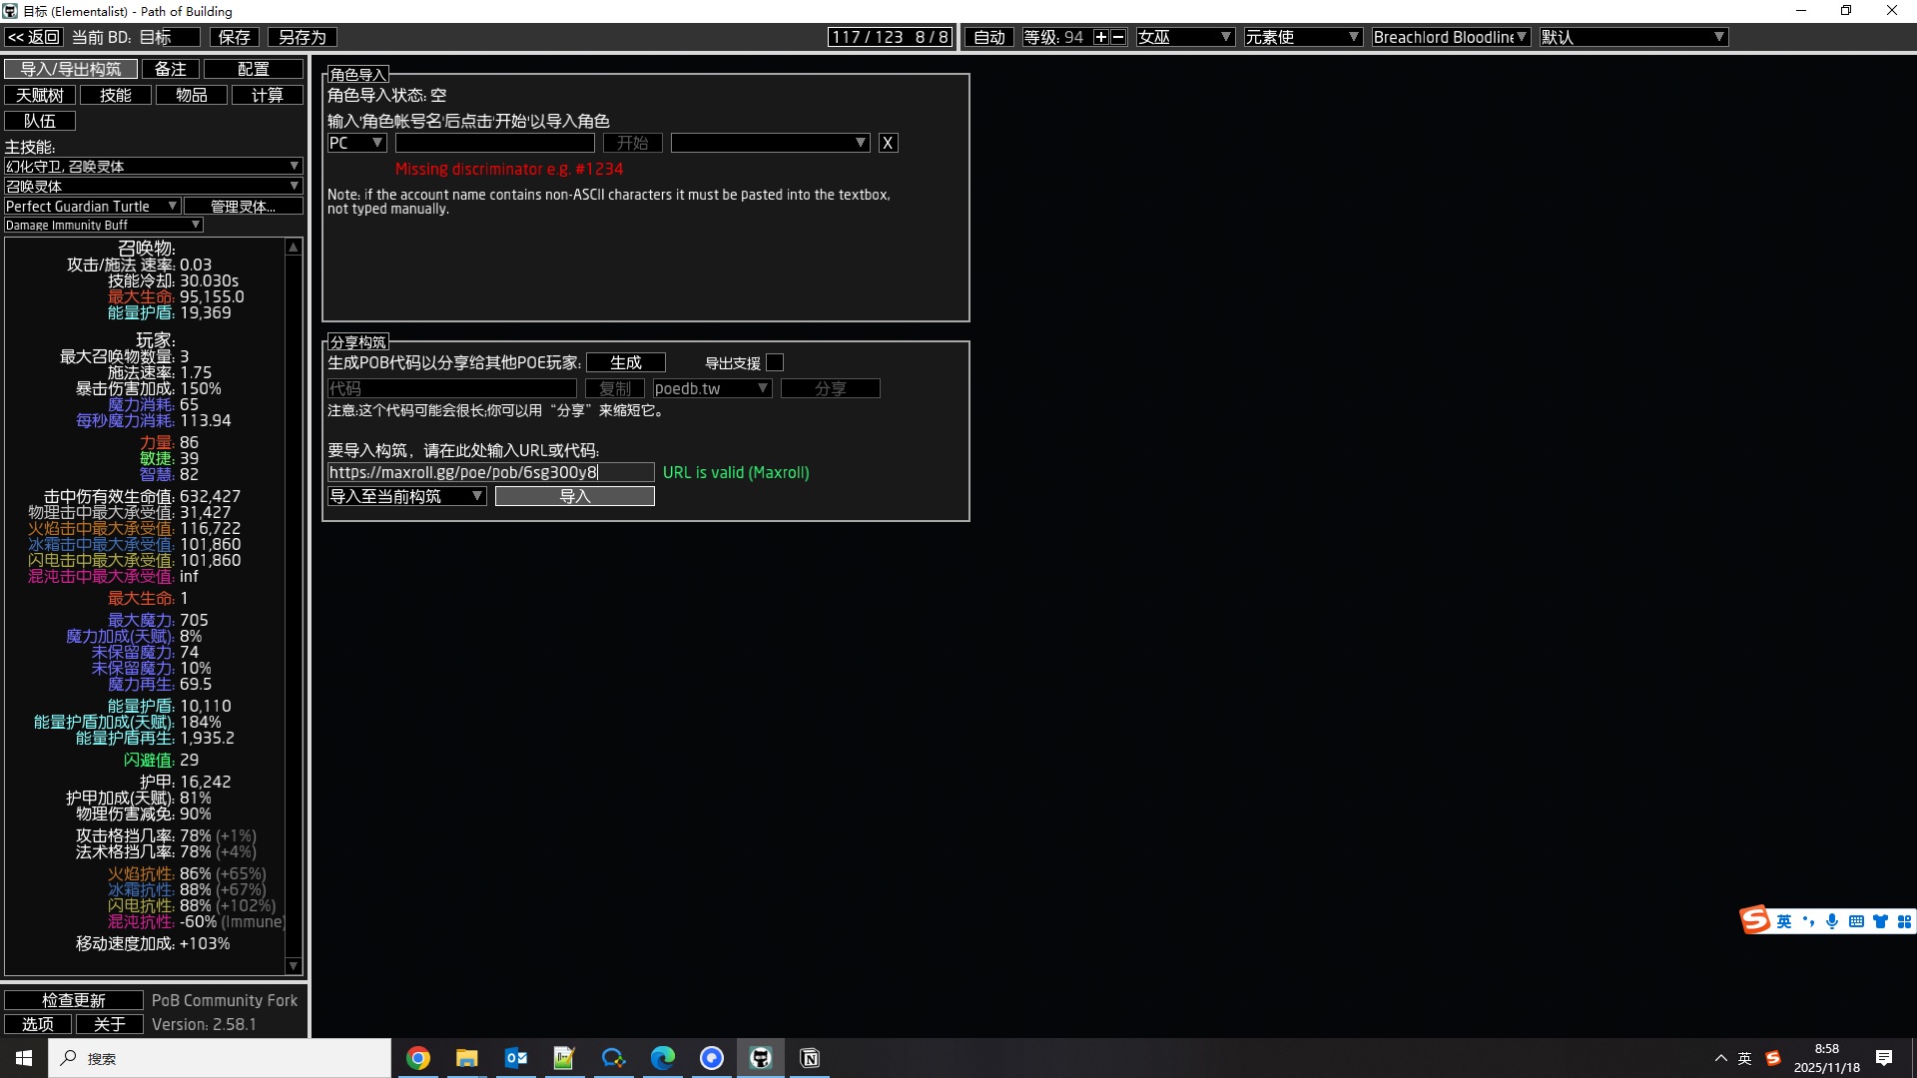The height and width of the screenshot is (1078, 1917).
Task: Switch to the 技能 tab
Action: [x=115, y=95]
